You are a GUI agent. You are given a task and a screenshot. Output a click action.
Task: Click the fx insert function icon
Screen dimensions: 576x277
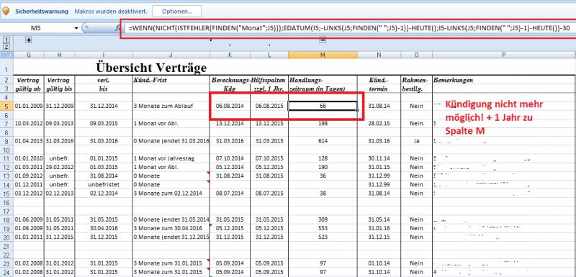117,28
